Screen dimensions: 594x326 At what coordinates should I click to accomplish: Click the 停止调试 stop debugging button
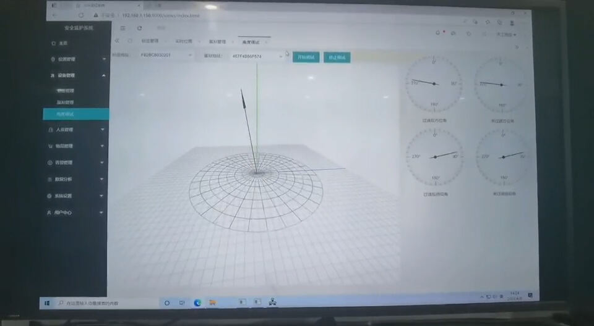click(337, 57)
